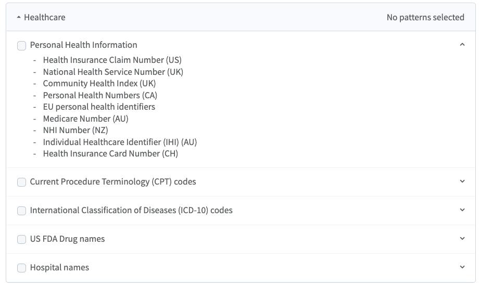Click the EU personal health identifiers entry
Image resolution: width=480 pixels, height=287 pixels.
pyautogui.click(x=99, y=107)
